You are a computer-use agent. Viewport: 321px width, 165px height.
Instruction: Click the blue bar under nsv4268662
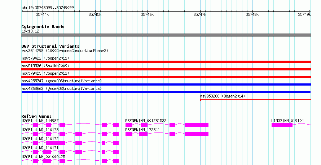(x=166, y=92)
